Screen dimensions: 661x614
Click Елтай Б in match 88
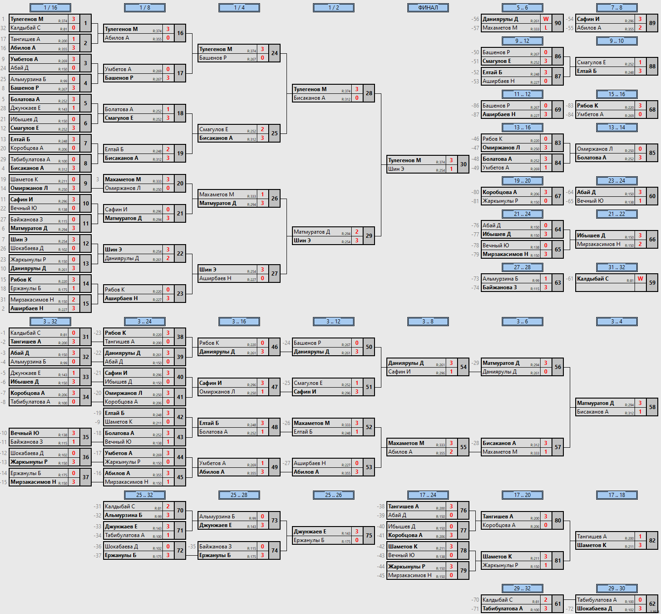(x=587, y=71)
